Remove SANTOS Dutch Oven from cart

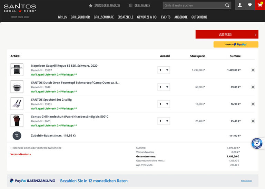[253, 87]
